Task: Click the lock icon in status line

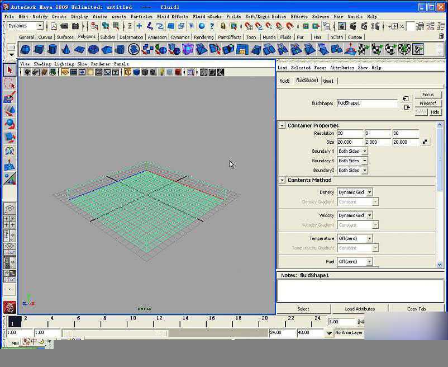Action: tap(223, 26)
